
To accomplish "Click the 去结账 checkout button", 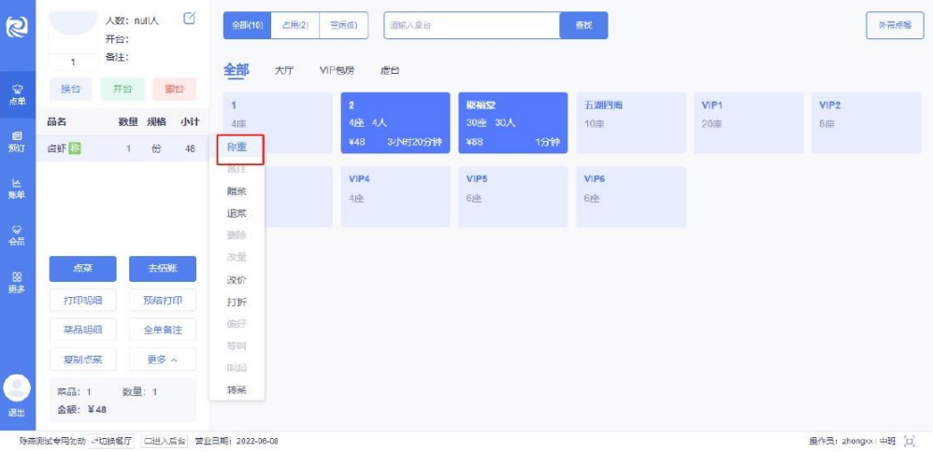I will click(x=163, y=269).
